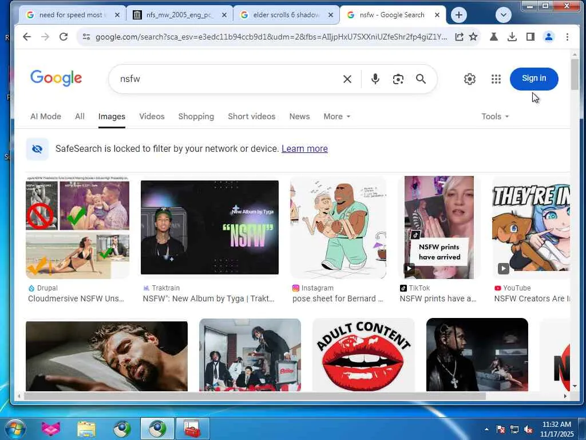Screen dimensions: 586x440
Task: Submit search with magnifying glass icon
Action: click(421, 79)
